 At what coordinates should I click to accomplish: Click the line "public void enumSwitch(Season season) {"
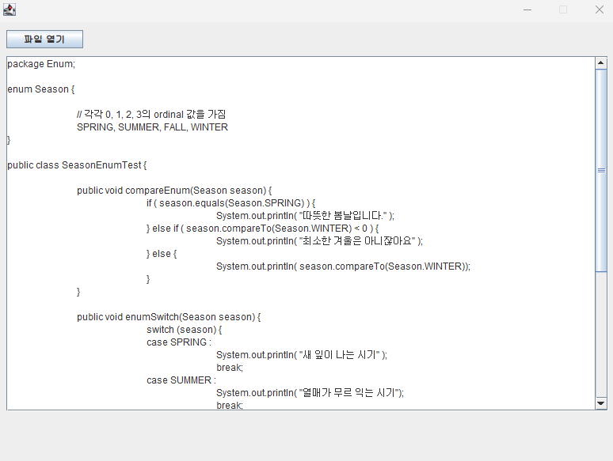pyautogui.click(x=169, y=317)
